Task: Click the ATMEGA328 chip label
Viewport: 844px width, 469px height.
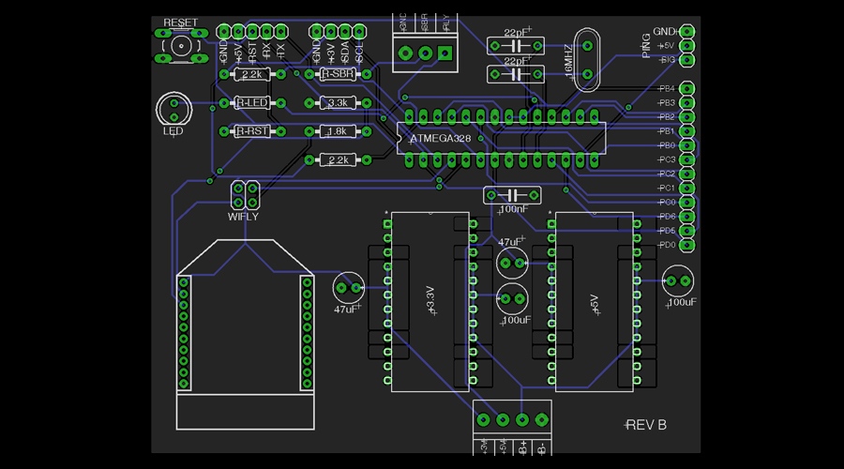Action: pos(441,139)
